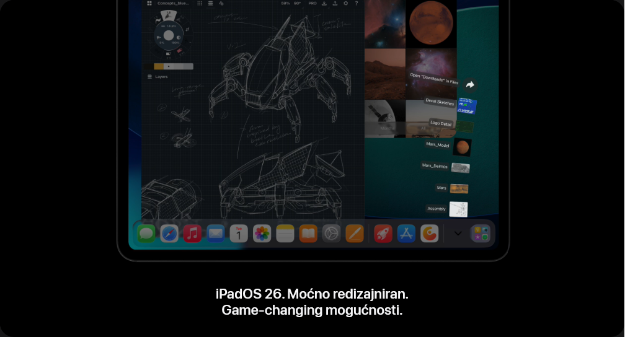Open the Photos app in the dock
Screen dimensions: 625x337
(x=262, y=234)
